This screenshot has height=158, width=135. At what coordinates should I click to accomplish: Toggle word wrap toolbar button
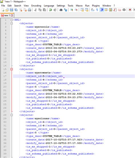click(x=93, y=10)
